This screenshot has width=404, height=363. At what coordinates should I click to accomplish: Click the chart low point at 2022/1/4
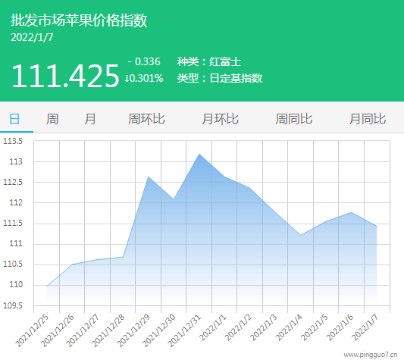301,235
